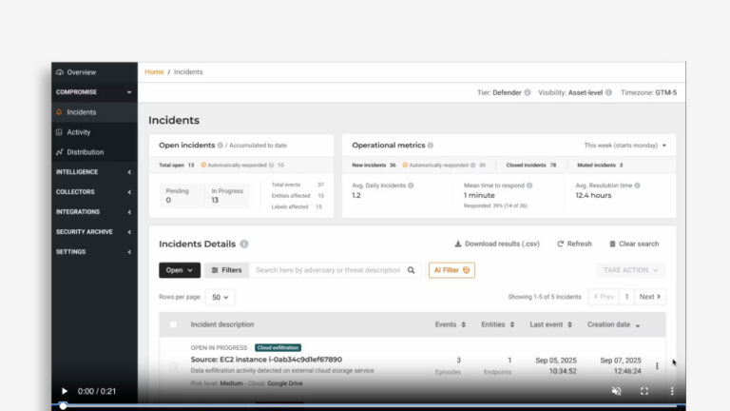The height and width of the screenshot is (411, 730).
Task: Open the This week period dropdown
Action: pyautogui.click(x=624, y=146)
